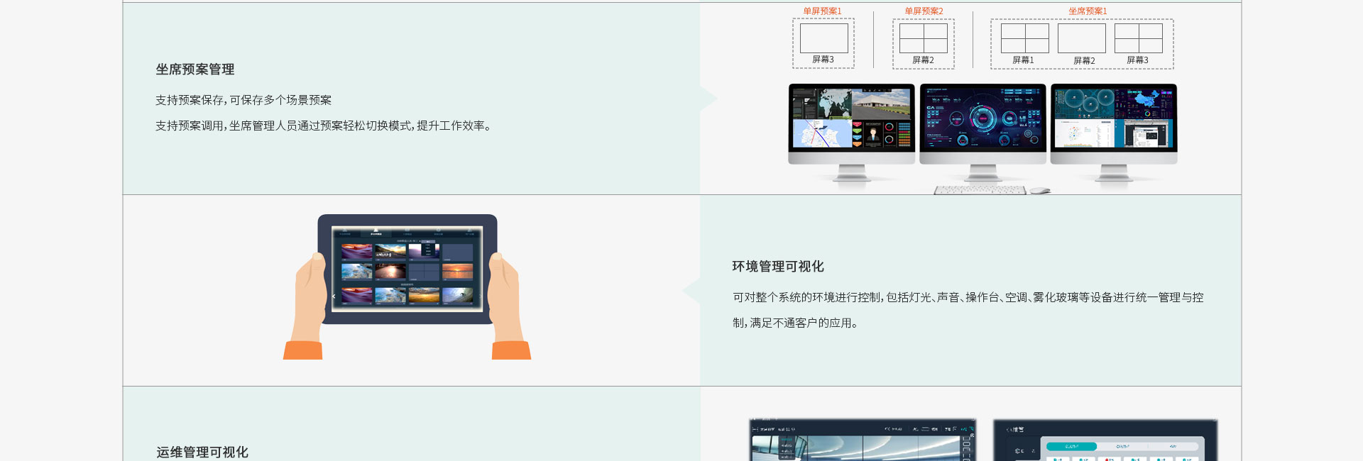This screenshot has width=1363, height=461.
Task: Click the keyboard image below the monitors
Action: click(x=980, y=190)
